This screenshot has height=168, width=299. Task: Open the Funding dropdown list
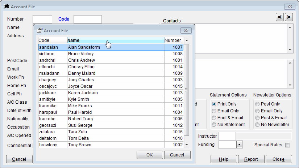239,145
